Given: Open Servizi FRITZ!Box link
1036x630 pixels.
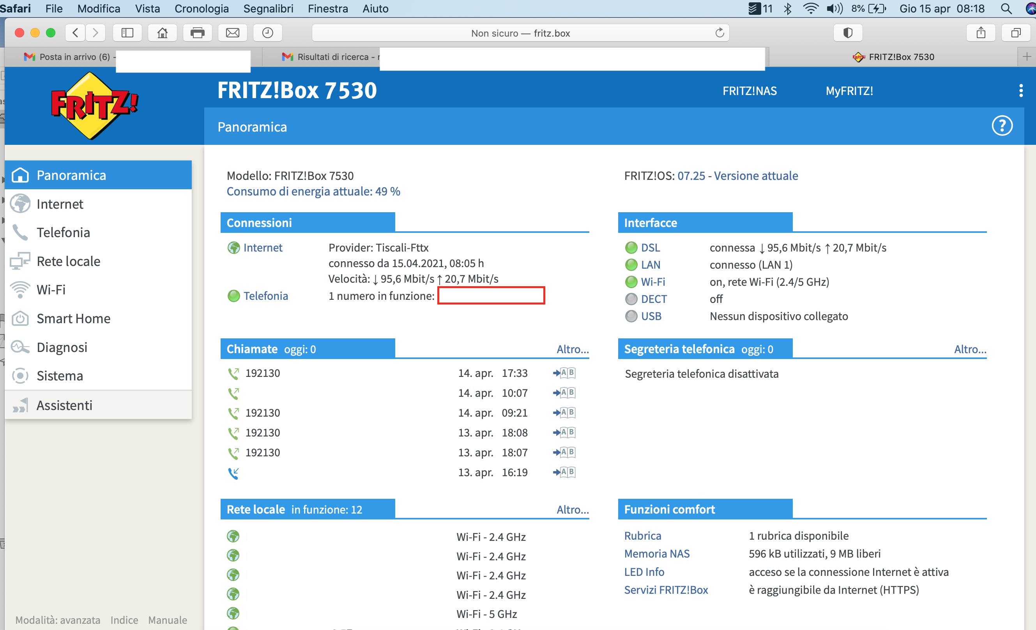Looking at the screenshot, I should [x=666, y=590].
